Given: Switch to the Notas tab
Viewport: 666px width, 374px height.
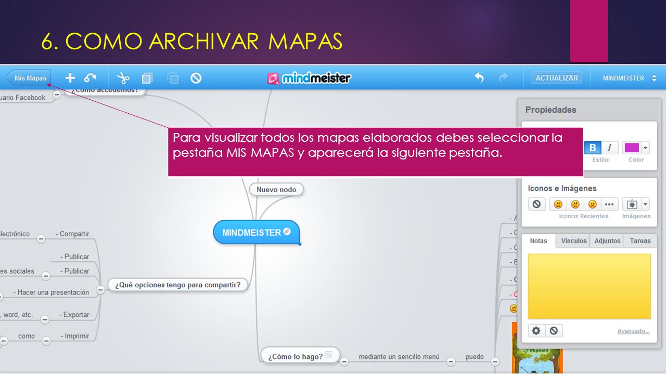Looking at the screenshot, I should pyautogui.click(x=539, y=241).
